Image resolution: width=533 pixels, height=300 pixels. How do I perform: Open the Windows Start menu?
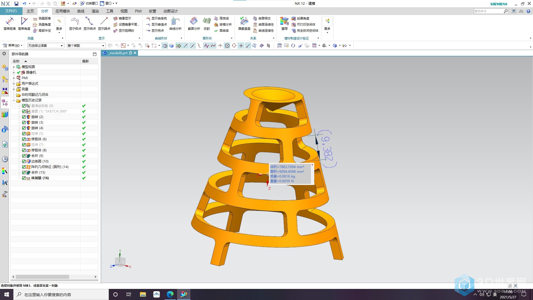pos(7,294)
